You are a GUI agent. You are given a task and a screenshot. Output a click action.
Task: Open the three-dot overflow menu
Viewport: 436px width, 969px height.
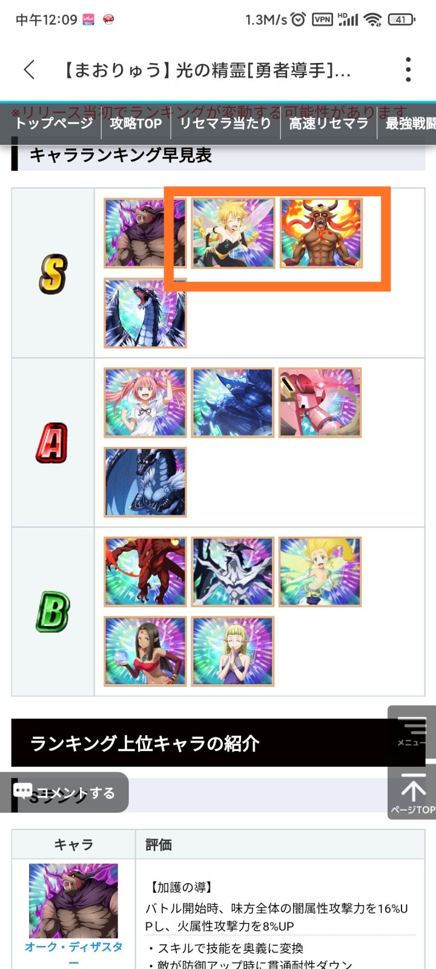[408, 70]
